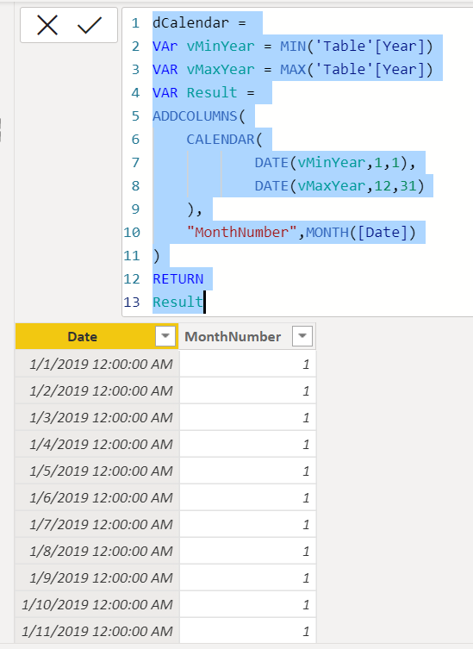Click line number 9 in formula editor

[135, 209]
